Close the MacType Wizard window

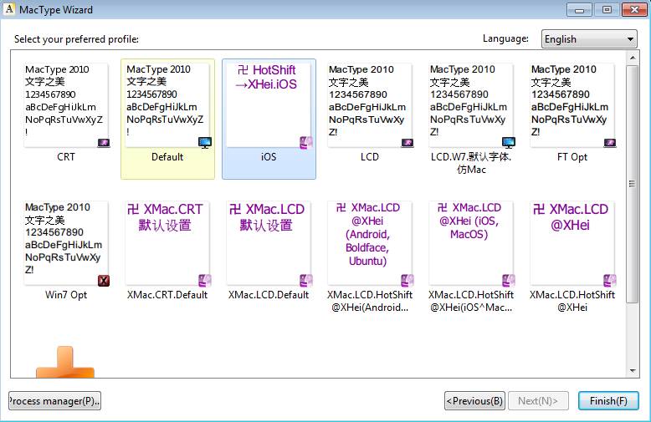[634, 9]
